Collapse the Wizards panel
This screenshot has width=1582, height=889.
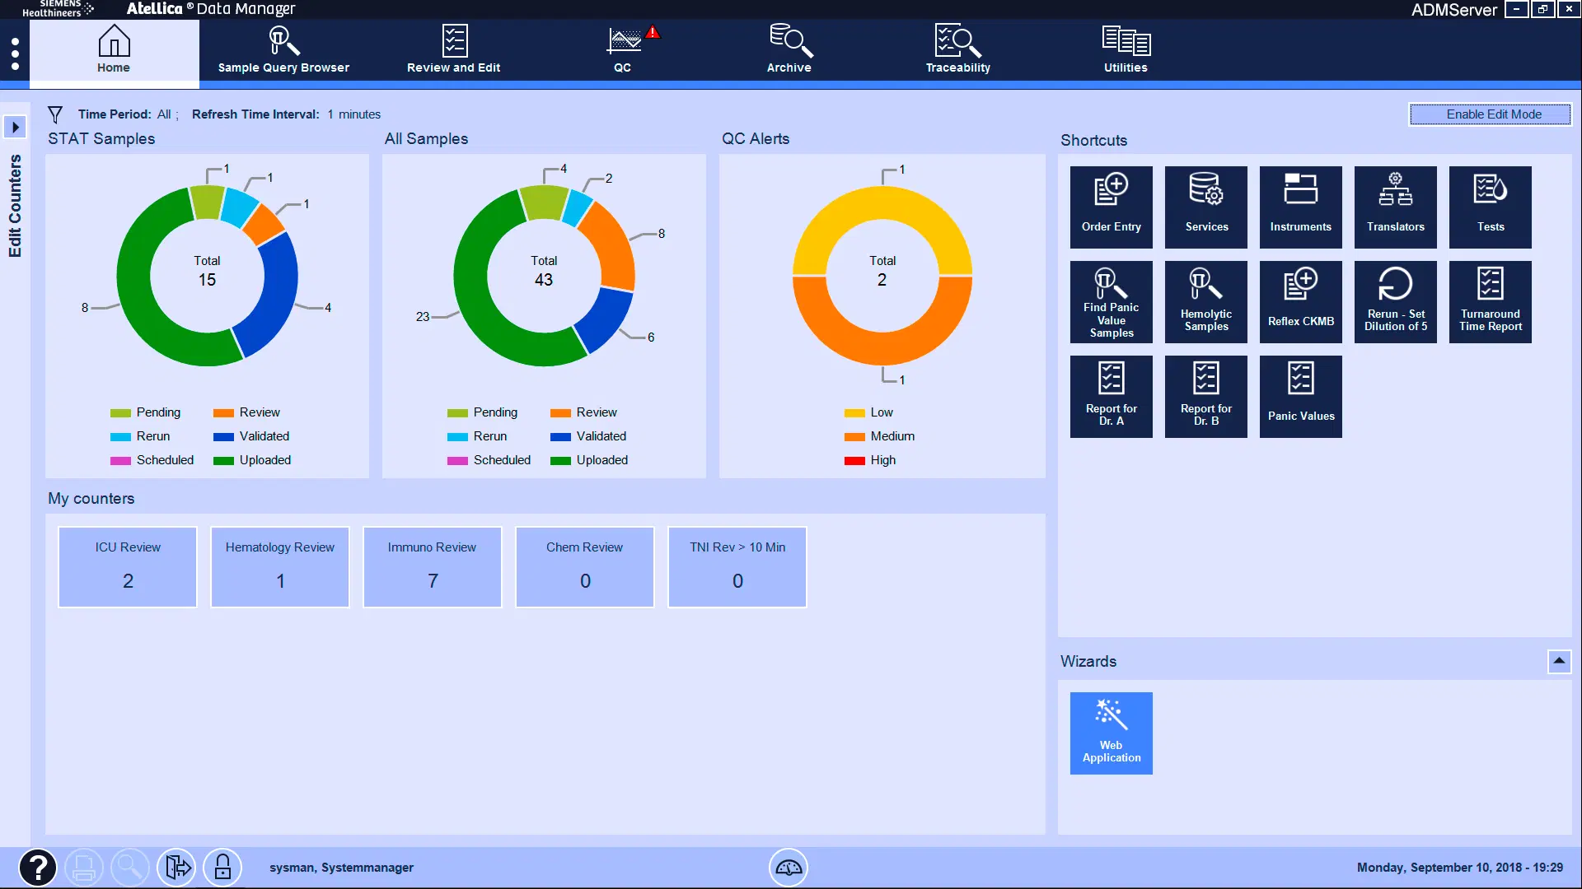tap(1559, 660)
